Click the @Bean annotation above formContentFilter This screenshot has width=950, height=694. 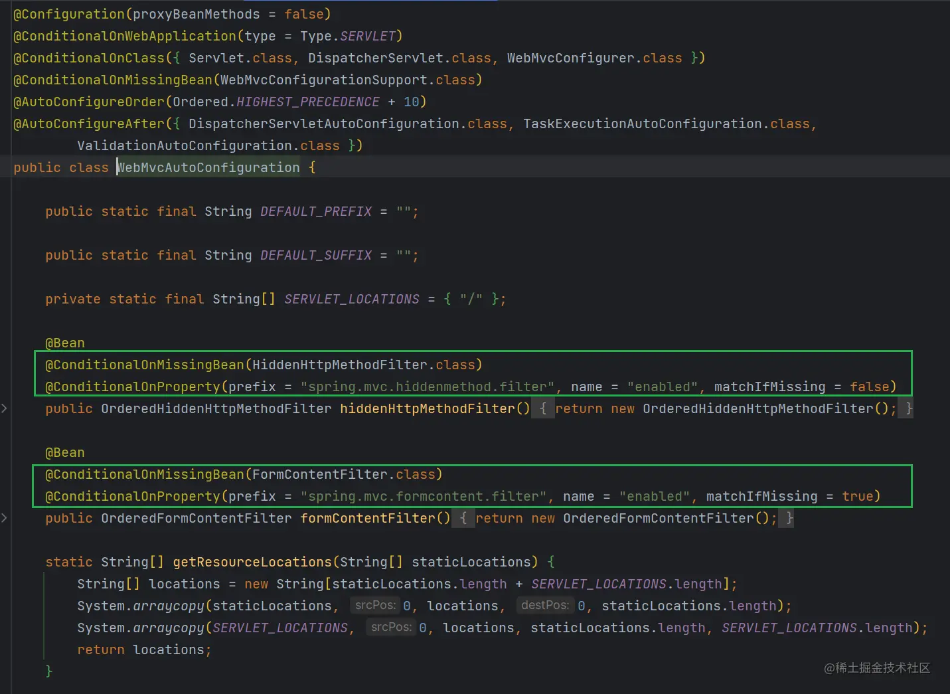tap(65, 452)
